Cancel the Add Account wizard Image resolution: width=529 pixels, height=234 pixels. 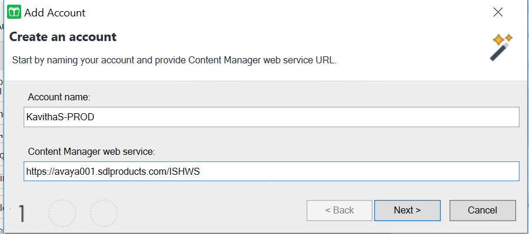point(483,211)
